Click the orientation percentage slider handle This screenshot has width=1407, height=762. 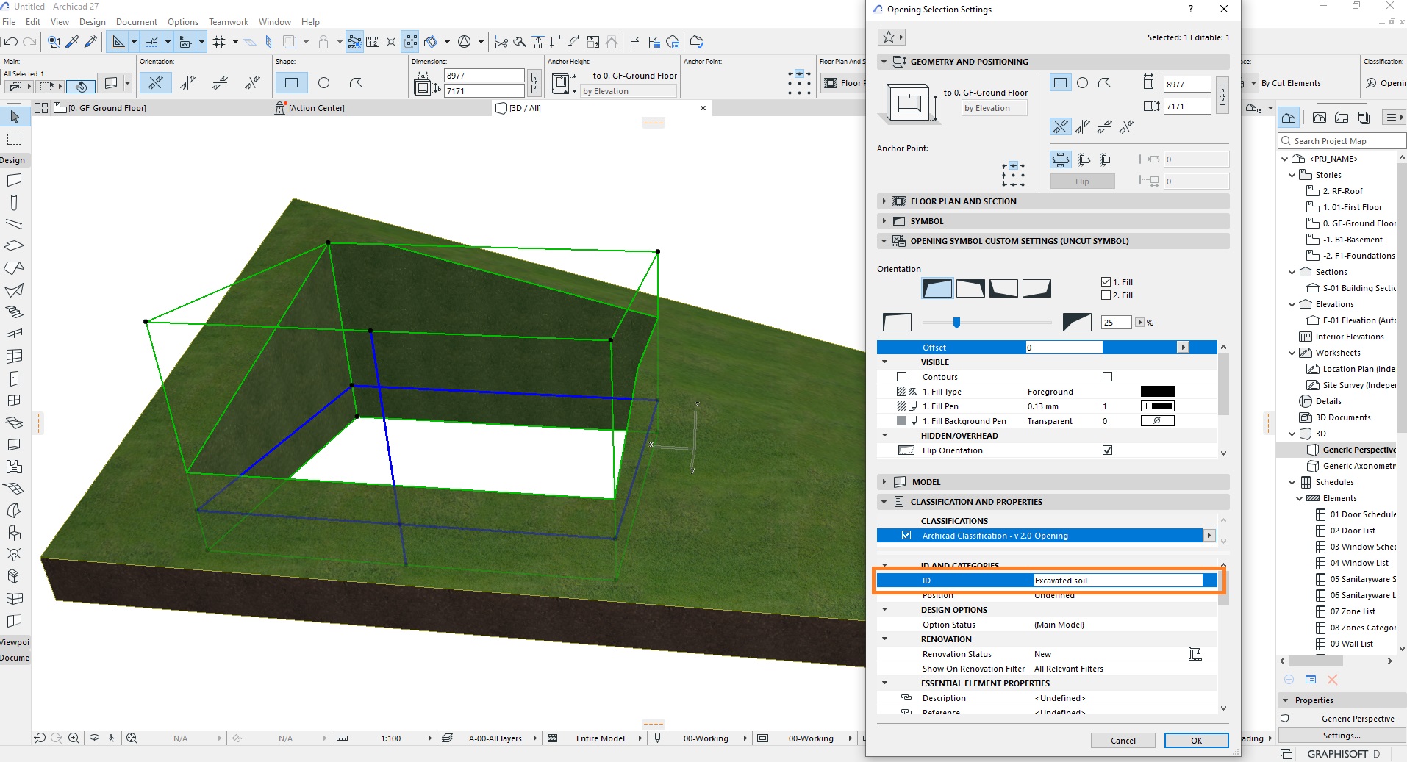coord(956,323)
